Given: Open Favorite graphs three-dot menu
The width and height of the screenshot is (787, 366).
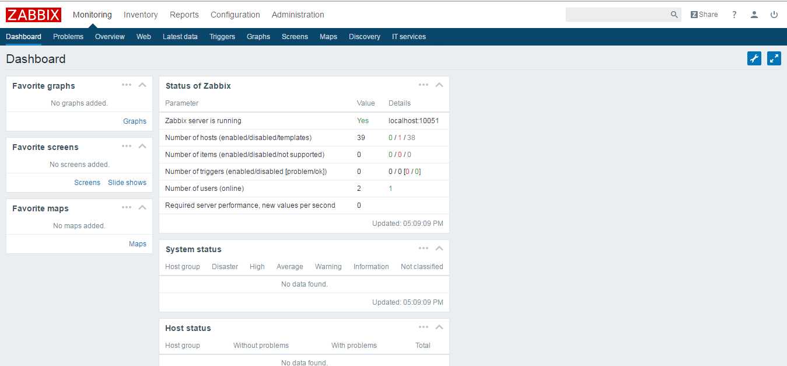Looking at the screenshot, I should (127, 85).
